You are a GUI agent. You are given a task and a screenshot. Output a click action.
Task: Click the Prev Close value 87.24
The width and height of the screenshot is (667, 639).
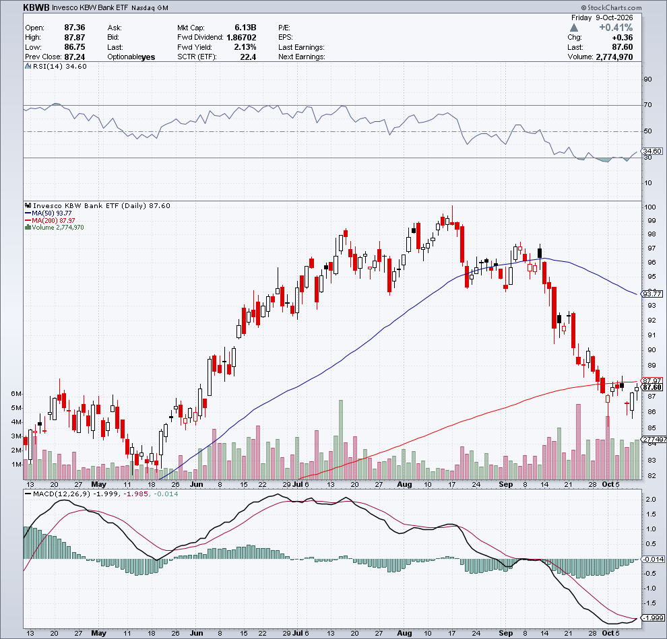[x=74, y=57]
